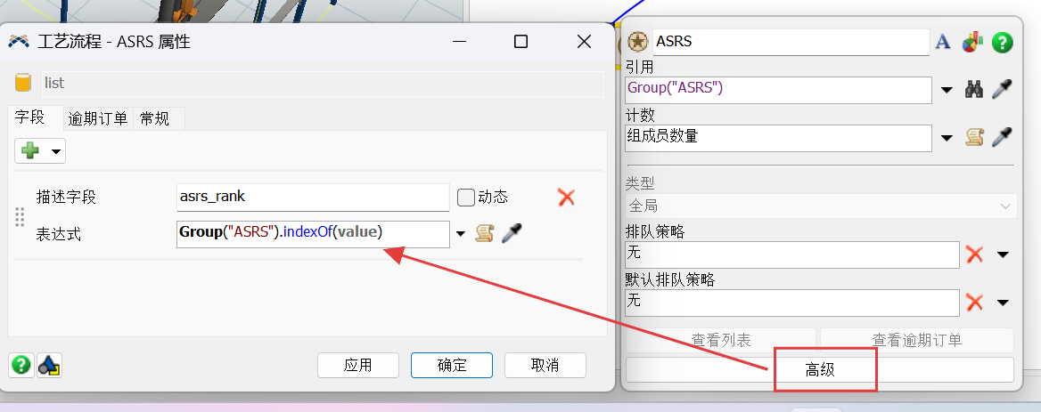
Task: Expand the 表达式 dropdown arrow
Action: tap(462, 234)
